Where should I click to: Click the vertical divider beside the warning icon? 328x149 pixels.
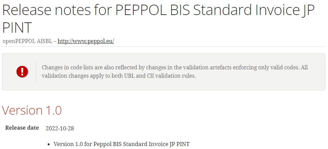[x=36, y=72]
